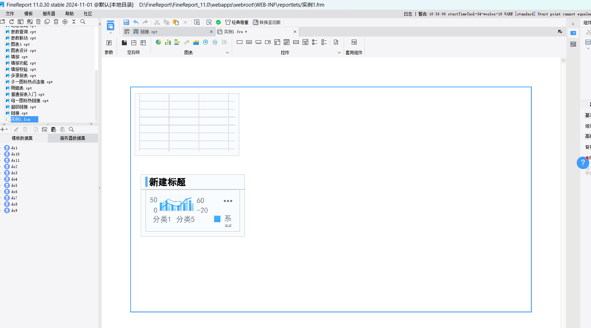Click the green checkmark status icon
Image resolution: width=591 pixels, height=328 pixels.
click(218, 22)
